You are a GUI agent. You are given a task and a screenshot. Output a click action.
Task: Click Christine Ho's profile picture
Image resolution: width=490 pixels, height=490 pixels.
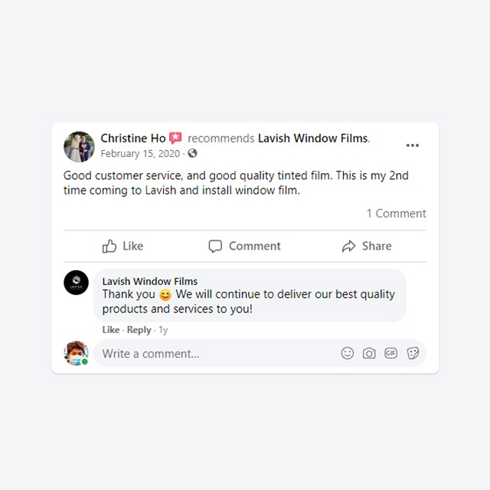pyautogui.click(x=79, y=146)
